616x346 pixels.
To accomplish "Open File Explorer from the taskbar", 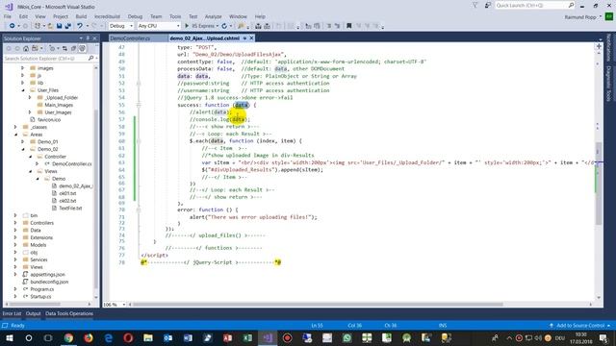I will click(x=148, y=337).
